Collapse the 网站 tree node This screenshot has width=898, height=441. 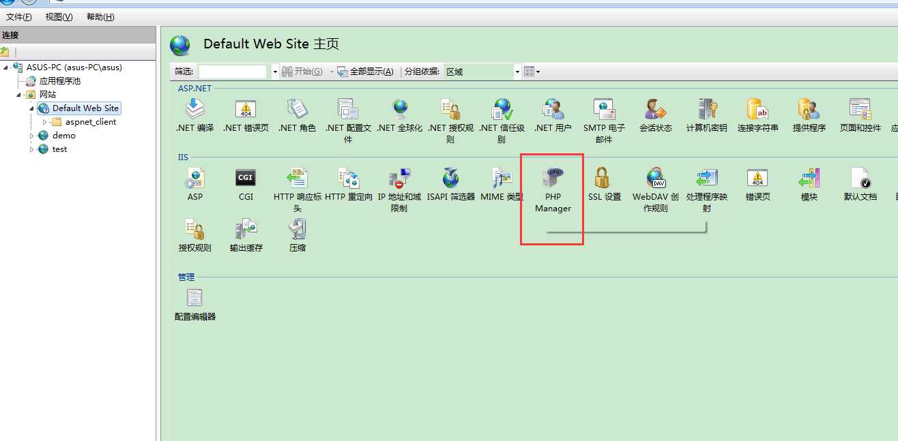pos(18,95)
